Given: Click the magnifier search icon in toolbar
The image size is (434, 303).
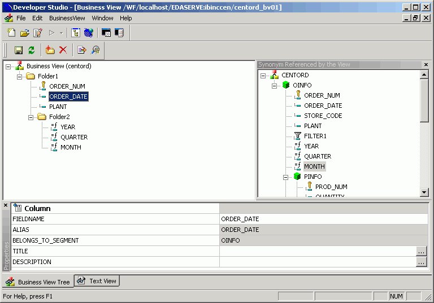Looking at the screenshot, I should point(96,50).
